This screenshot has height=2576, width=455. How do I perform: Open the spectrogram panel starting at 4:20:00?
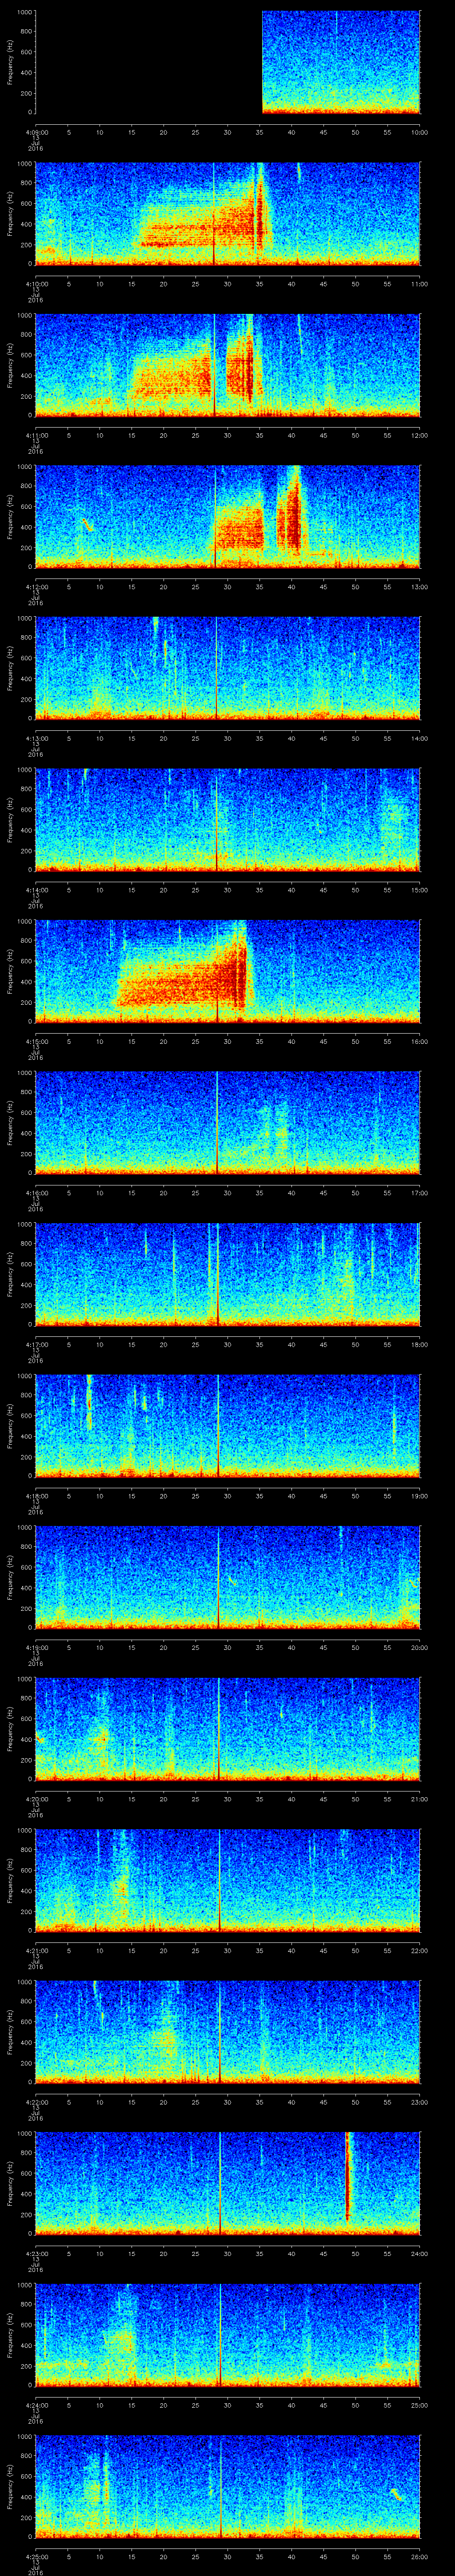[228, 1729]
